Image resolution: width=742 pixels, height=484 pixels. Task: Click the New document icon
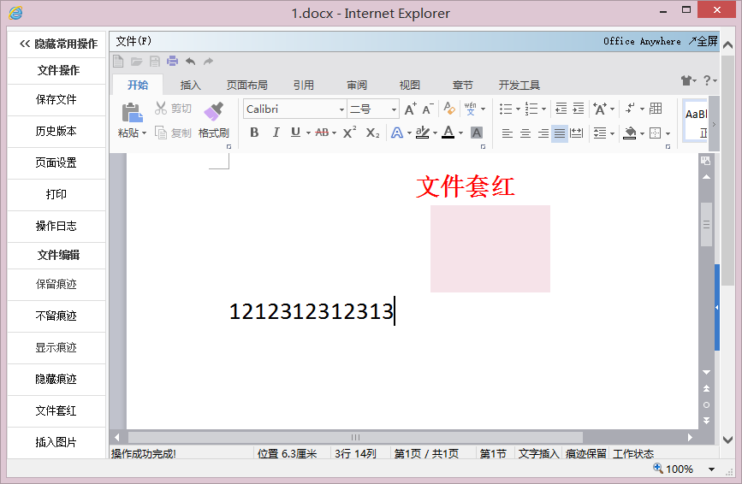pyautogui.click(x=118, y=62)
